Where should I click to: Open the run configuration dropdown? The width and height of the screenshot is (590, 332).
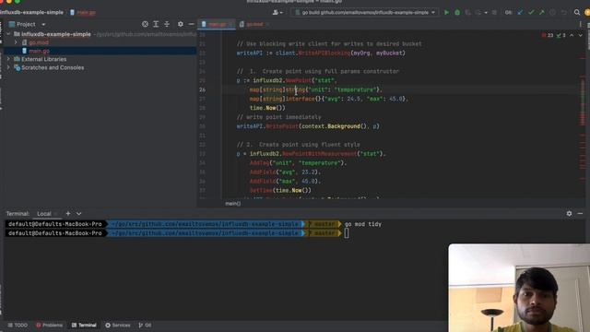click(365, 12)
